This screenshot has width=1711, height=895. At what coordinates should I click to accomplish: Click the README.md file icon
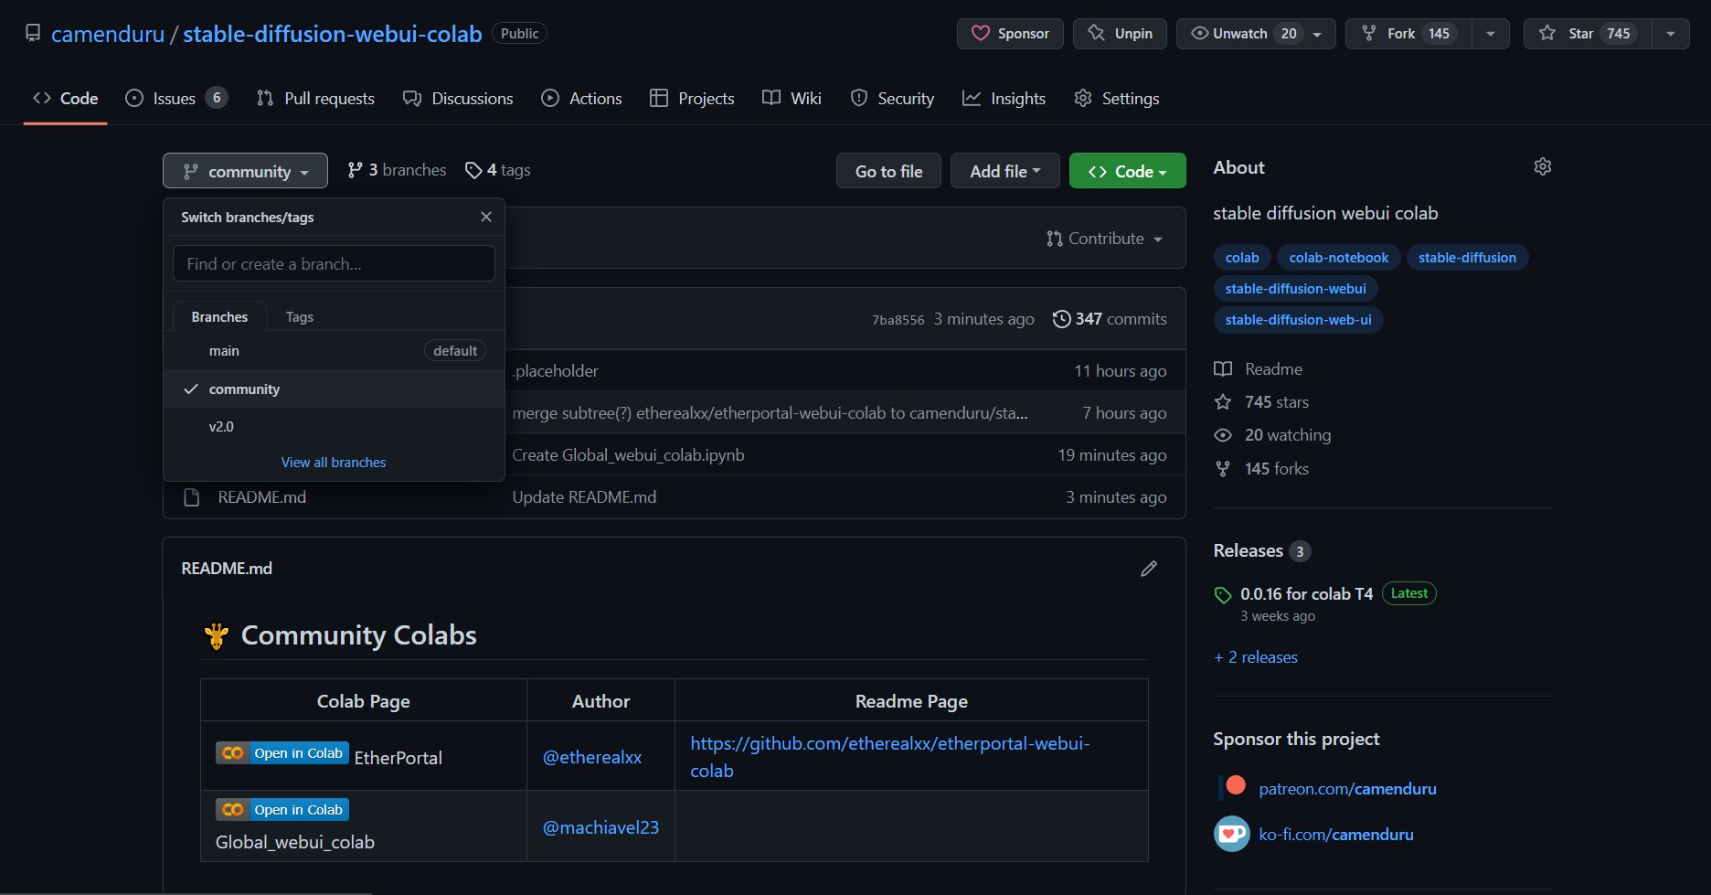(191, 497)
